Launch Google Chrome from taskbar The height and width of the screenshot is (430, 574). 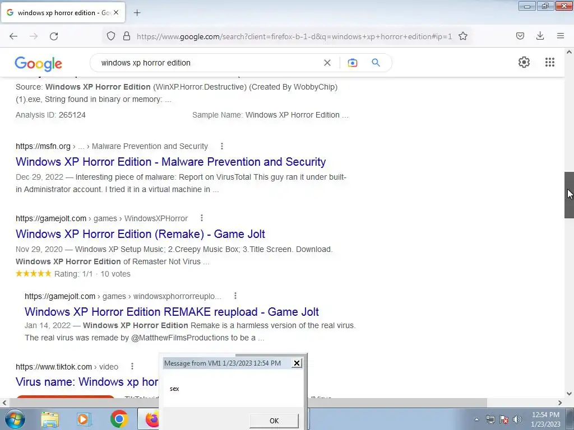[119, 419]
